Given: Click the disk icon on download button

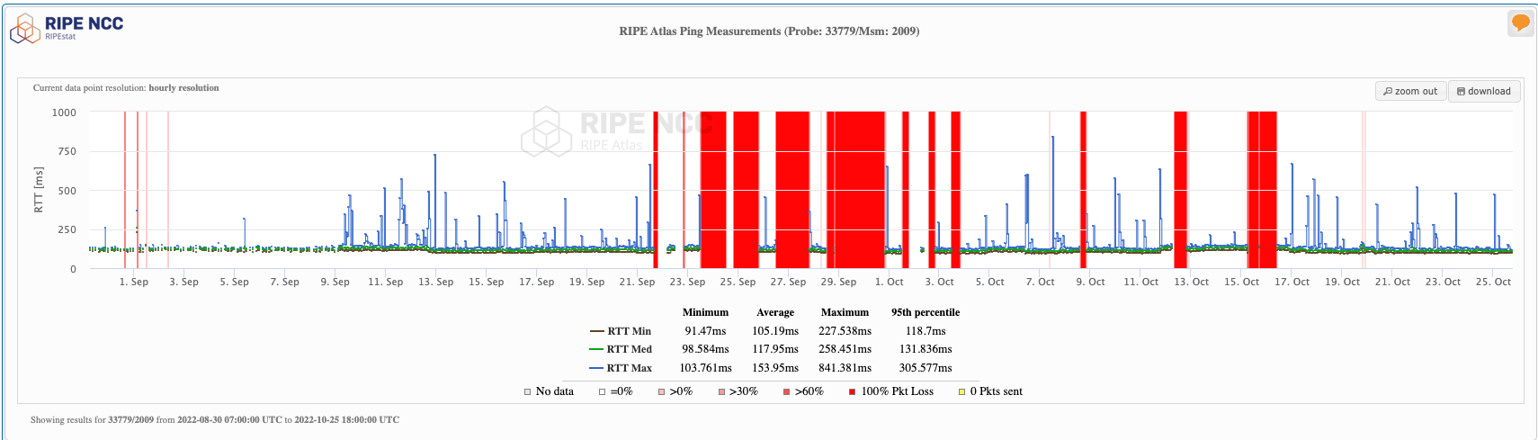Looking at the screenshot, I should (1461, 92).
